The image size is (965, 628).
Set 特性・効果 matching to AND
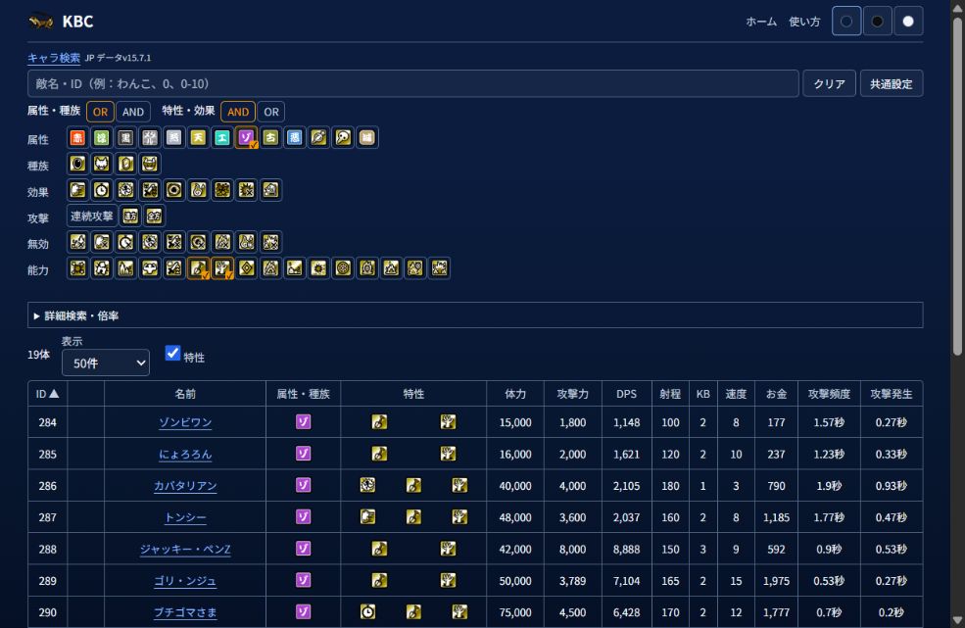(x=238, y=112)
